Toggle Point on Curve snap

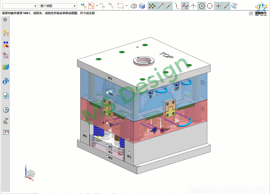pos(227,6)
